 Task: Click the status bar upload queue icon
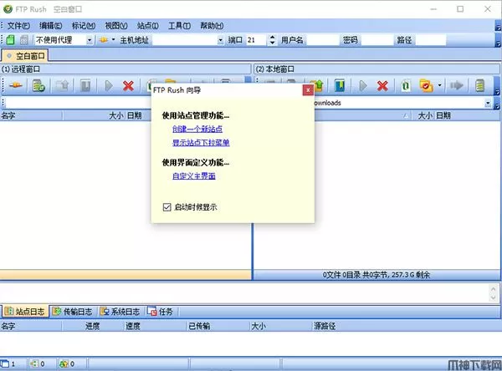(x=34, y=363)
